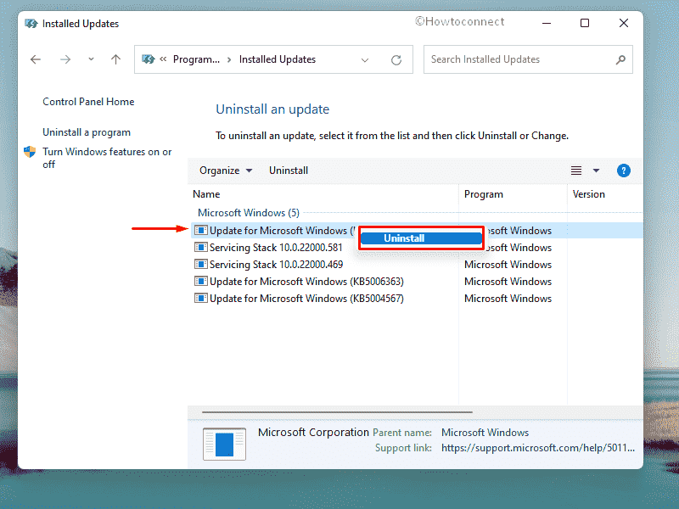679x509 pixels.
Task: Click the Installed Updates title bar icon
Action: coord(31,24)
